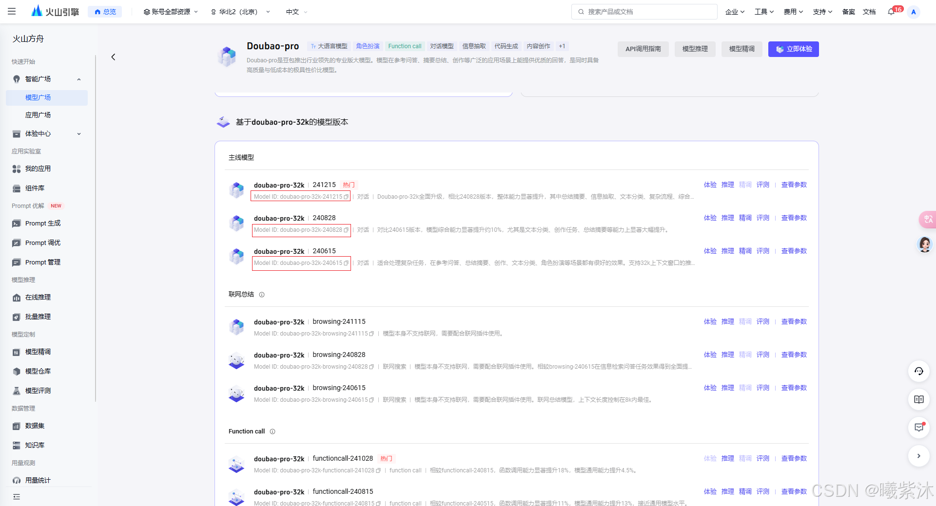Click the Volcano Engine logo

(x=55, y=11)
